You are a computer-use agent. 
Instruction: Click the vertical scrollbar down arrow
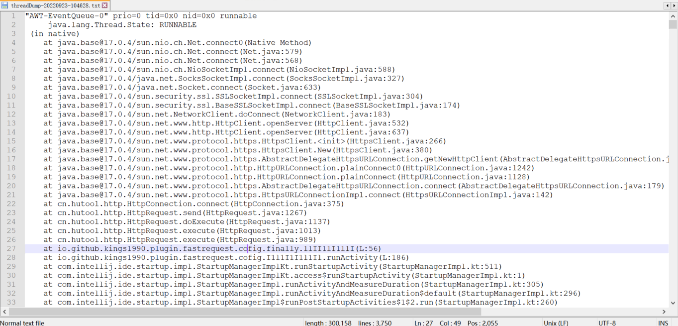(x=673, y=303)
